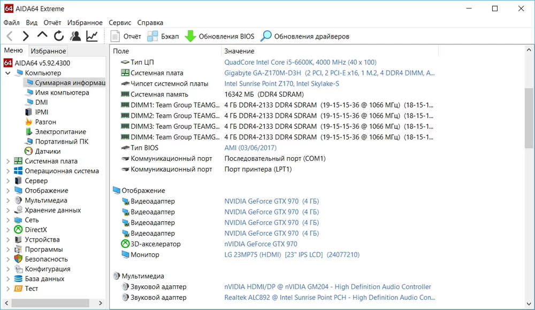535x310 pixels.
Task: Open the Сервис menu
Action: point(120,23)
